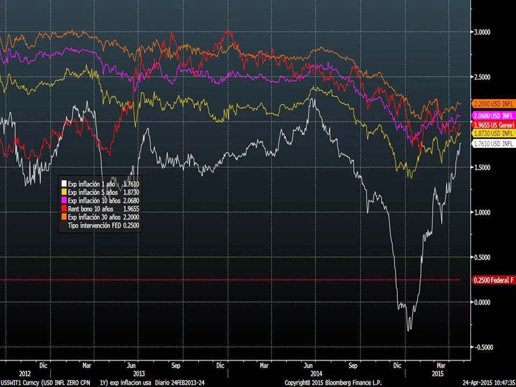Click the yellow Exp inflación 5 años legend swatch

[x=64, y=192]
